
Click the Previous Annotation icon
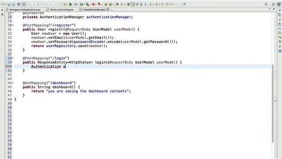coord(156,4)
